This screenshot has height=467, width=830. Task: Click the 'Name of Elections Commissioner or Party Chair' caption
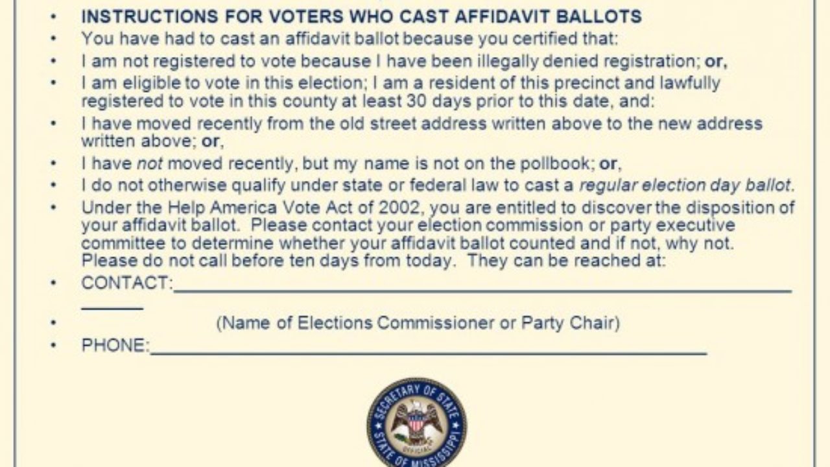point(418,322)
